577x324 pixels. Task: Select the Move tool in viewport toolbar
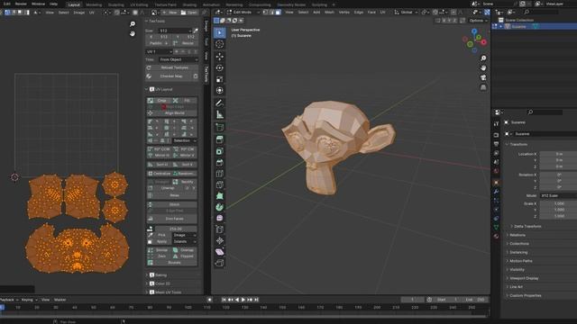(x=220, y=57)
